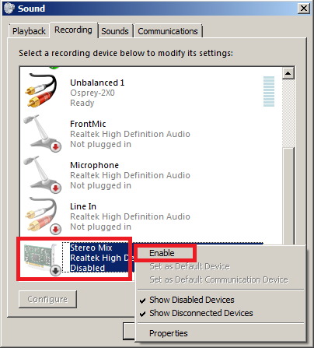Viewport: 314px width, 348px height.
Task: Select the Recording tab
Action: pyautogui.click(x=73, y=30)
